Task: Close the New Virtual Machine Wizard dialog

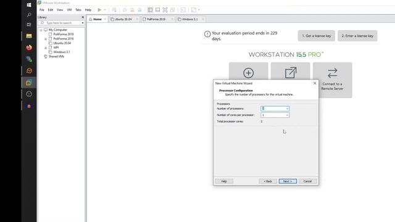Action: coord(315,83)
